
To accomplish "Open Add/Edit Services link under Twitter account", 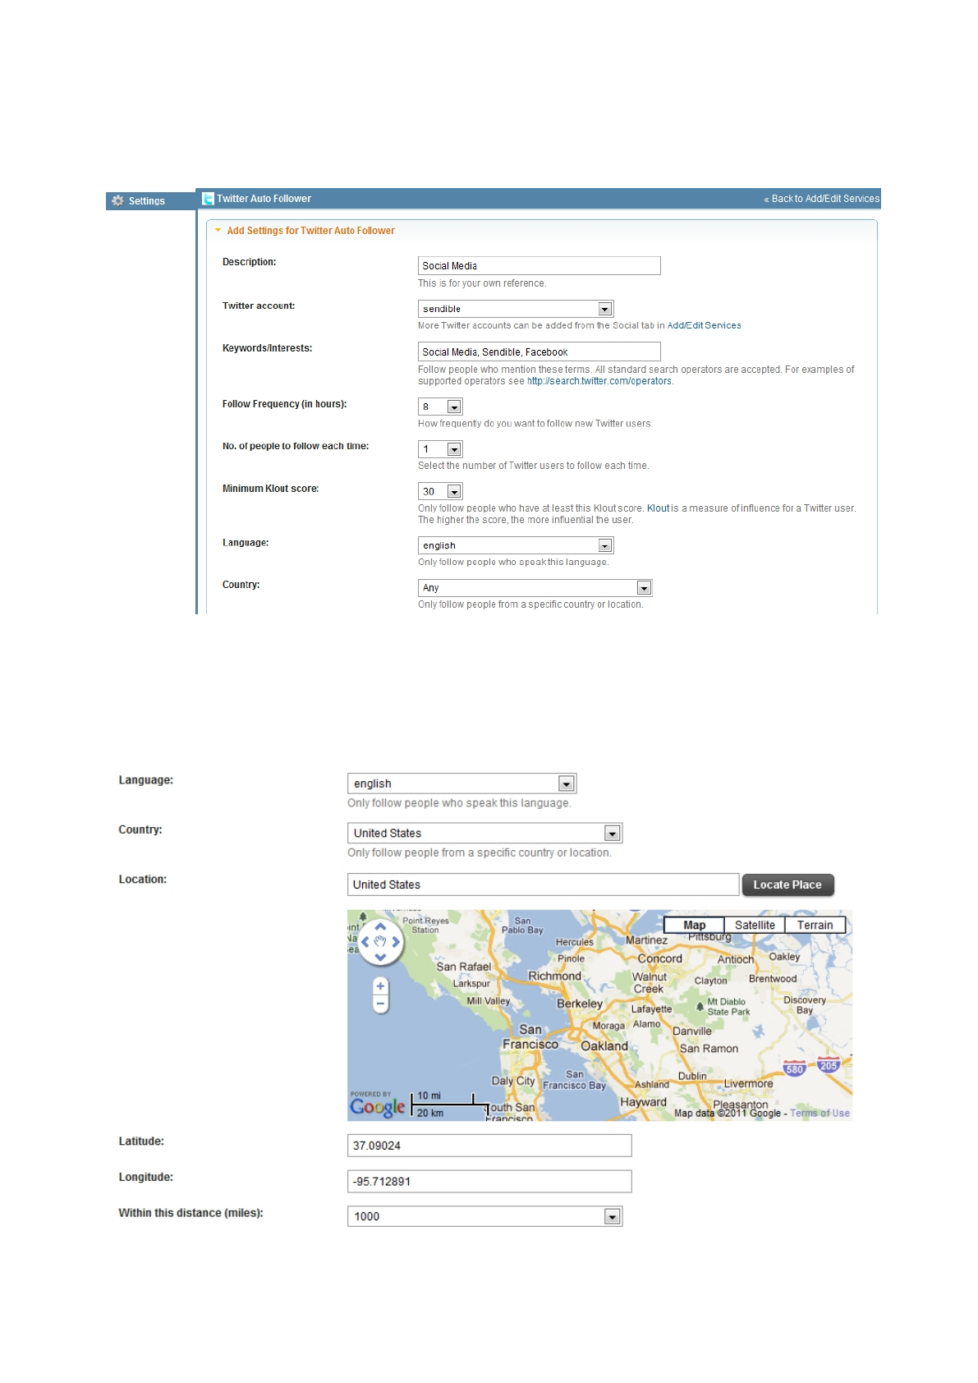I will [704, 326].
